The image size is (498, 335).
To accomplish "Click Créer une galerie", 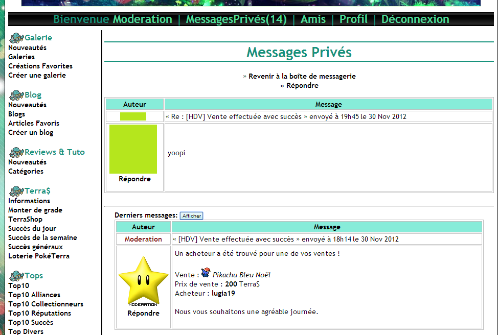I will point(37,75).
